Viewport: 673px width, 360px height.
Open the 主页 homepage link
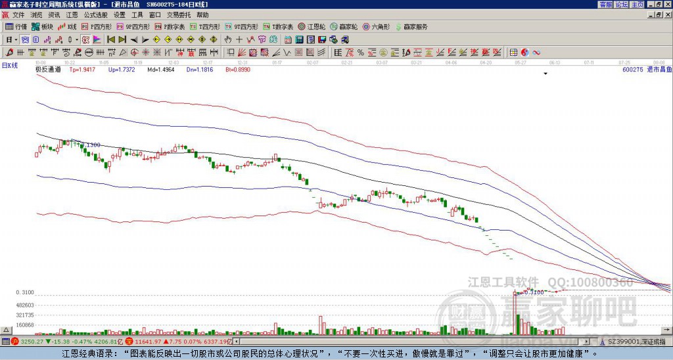coord(638,5)
